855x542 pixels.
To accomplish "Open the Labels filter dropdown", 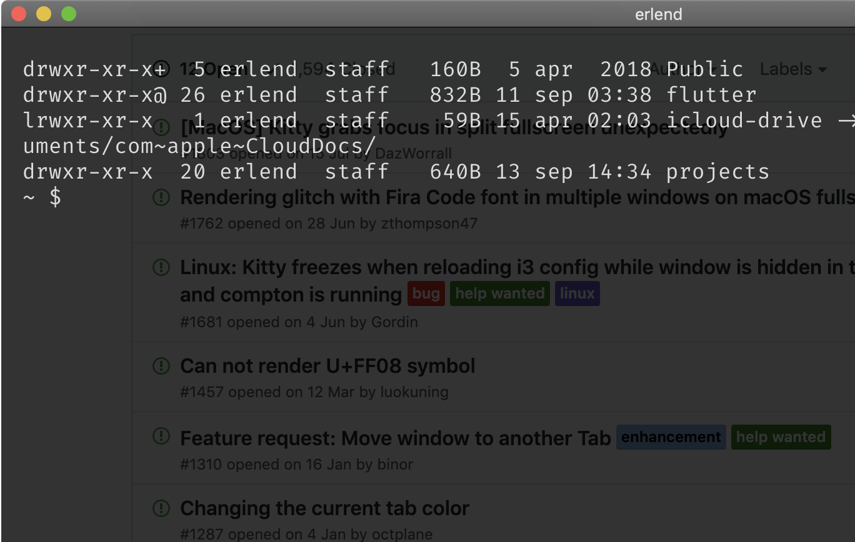I will point(792,69).
